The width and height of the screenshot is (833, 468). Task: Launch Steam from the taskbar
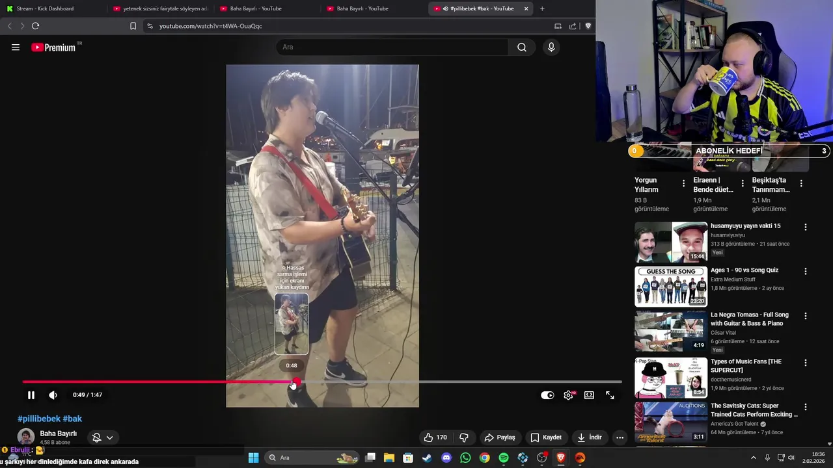tap(427, 458)
